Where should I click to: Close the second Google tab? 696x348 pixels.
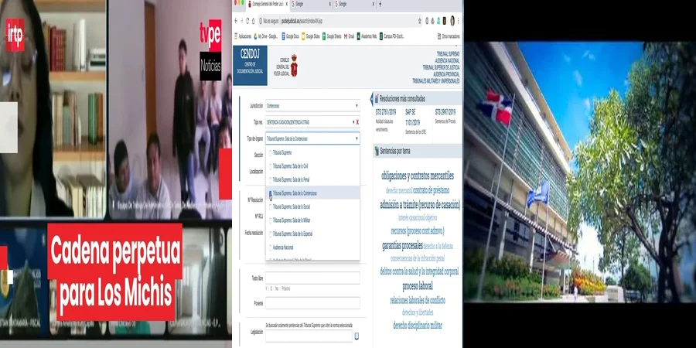click(374, 4)
